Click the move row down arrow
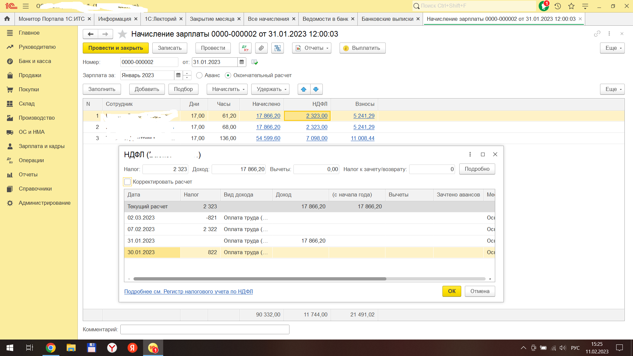Screen dimensions: 633x356 316,89
